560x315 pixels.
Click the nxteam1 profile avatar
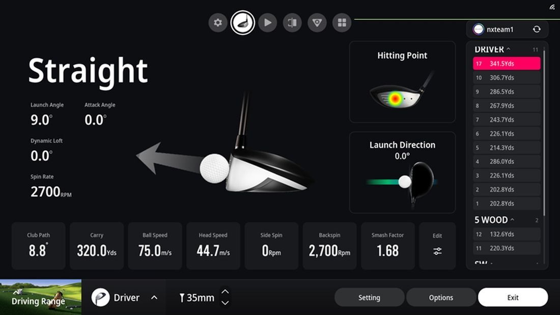(x=478, y=30)
